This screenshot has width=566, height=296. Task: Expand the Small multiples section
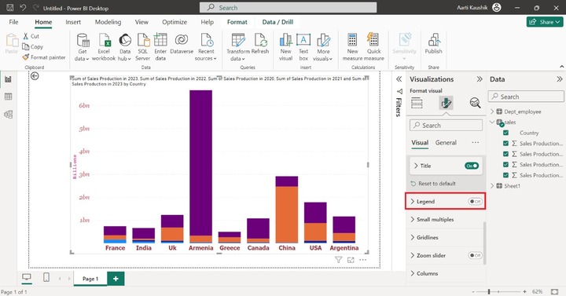pyautogui.click(x=413, y=219)
